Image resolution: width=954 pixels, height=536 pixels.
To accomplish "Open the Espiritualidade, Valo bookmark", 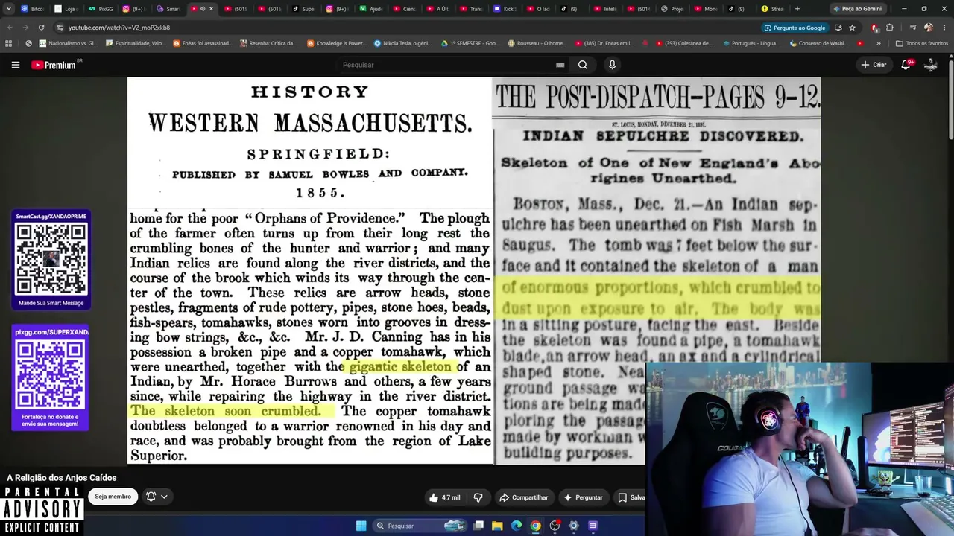I will click(x=136, y=43).
